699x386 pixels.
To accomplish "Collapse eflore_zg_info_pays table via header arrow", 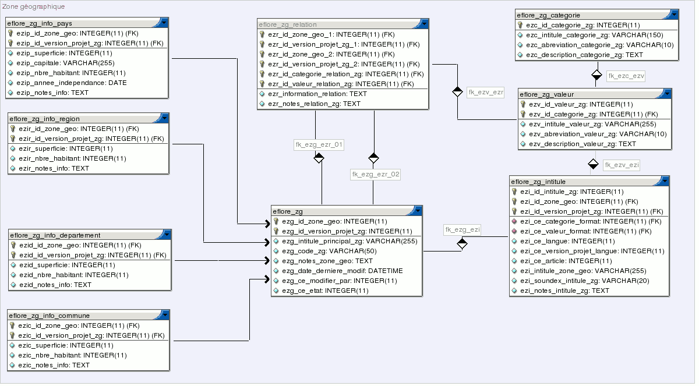I will click(x=164, y=23).
